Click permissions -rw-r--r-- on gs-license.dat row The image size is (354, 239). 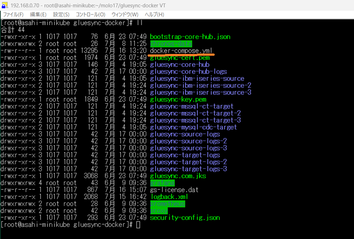click(18, 190)
